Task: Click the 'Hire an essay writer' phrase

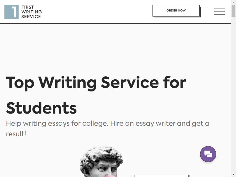Action: [143, 124]
